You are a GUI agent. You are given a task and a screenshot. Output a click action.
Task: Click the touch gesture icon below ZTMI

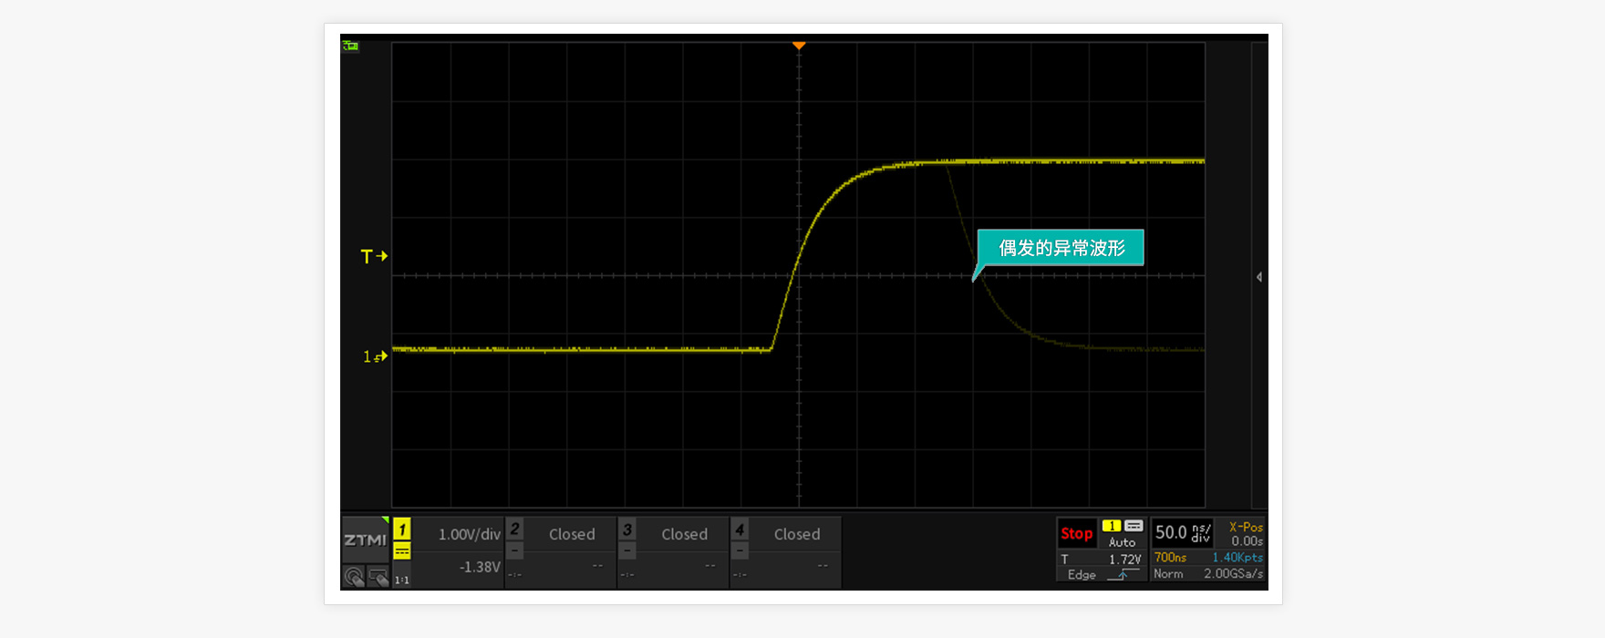(354, 577)
